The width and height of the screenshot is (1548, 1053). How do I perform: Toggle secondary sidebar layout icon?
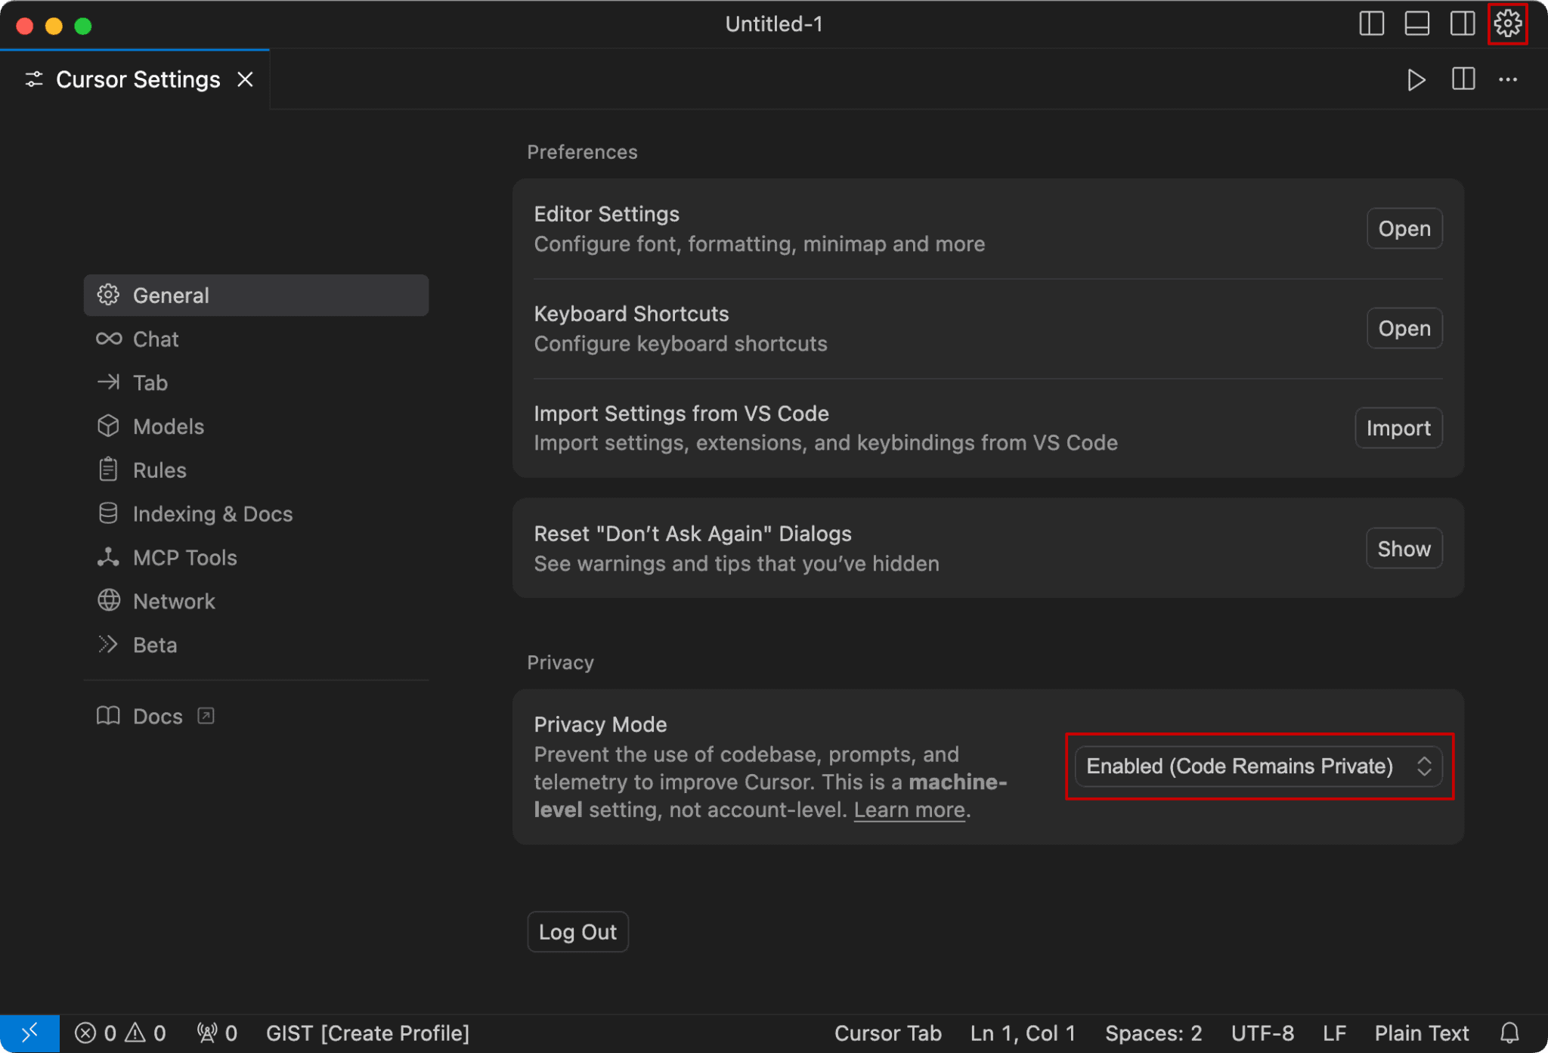pyautogui.click(x=1462, y=24)
